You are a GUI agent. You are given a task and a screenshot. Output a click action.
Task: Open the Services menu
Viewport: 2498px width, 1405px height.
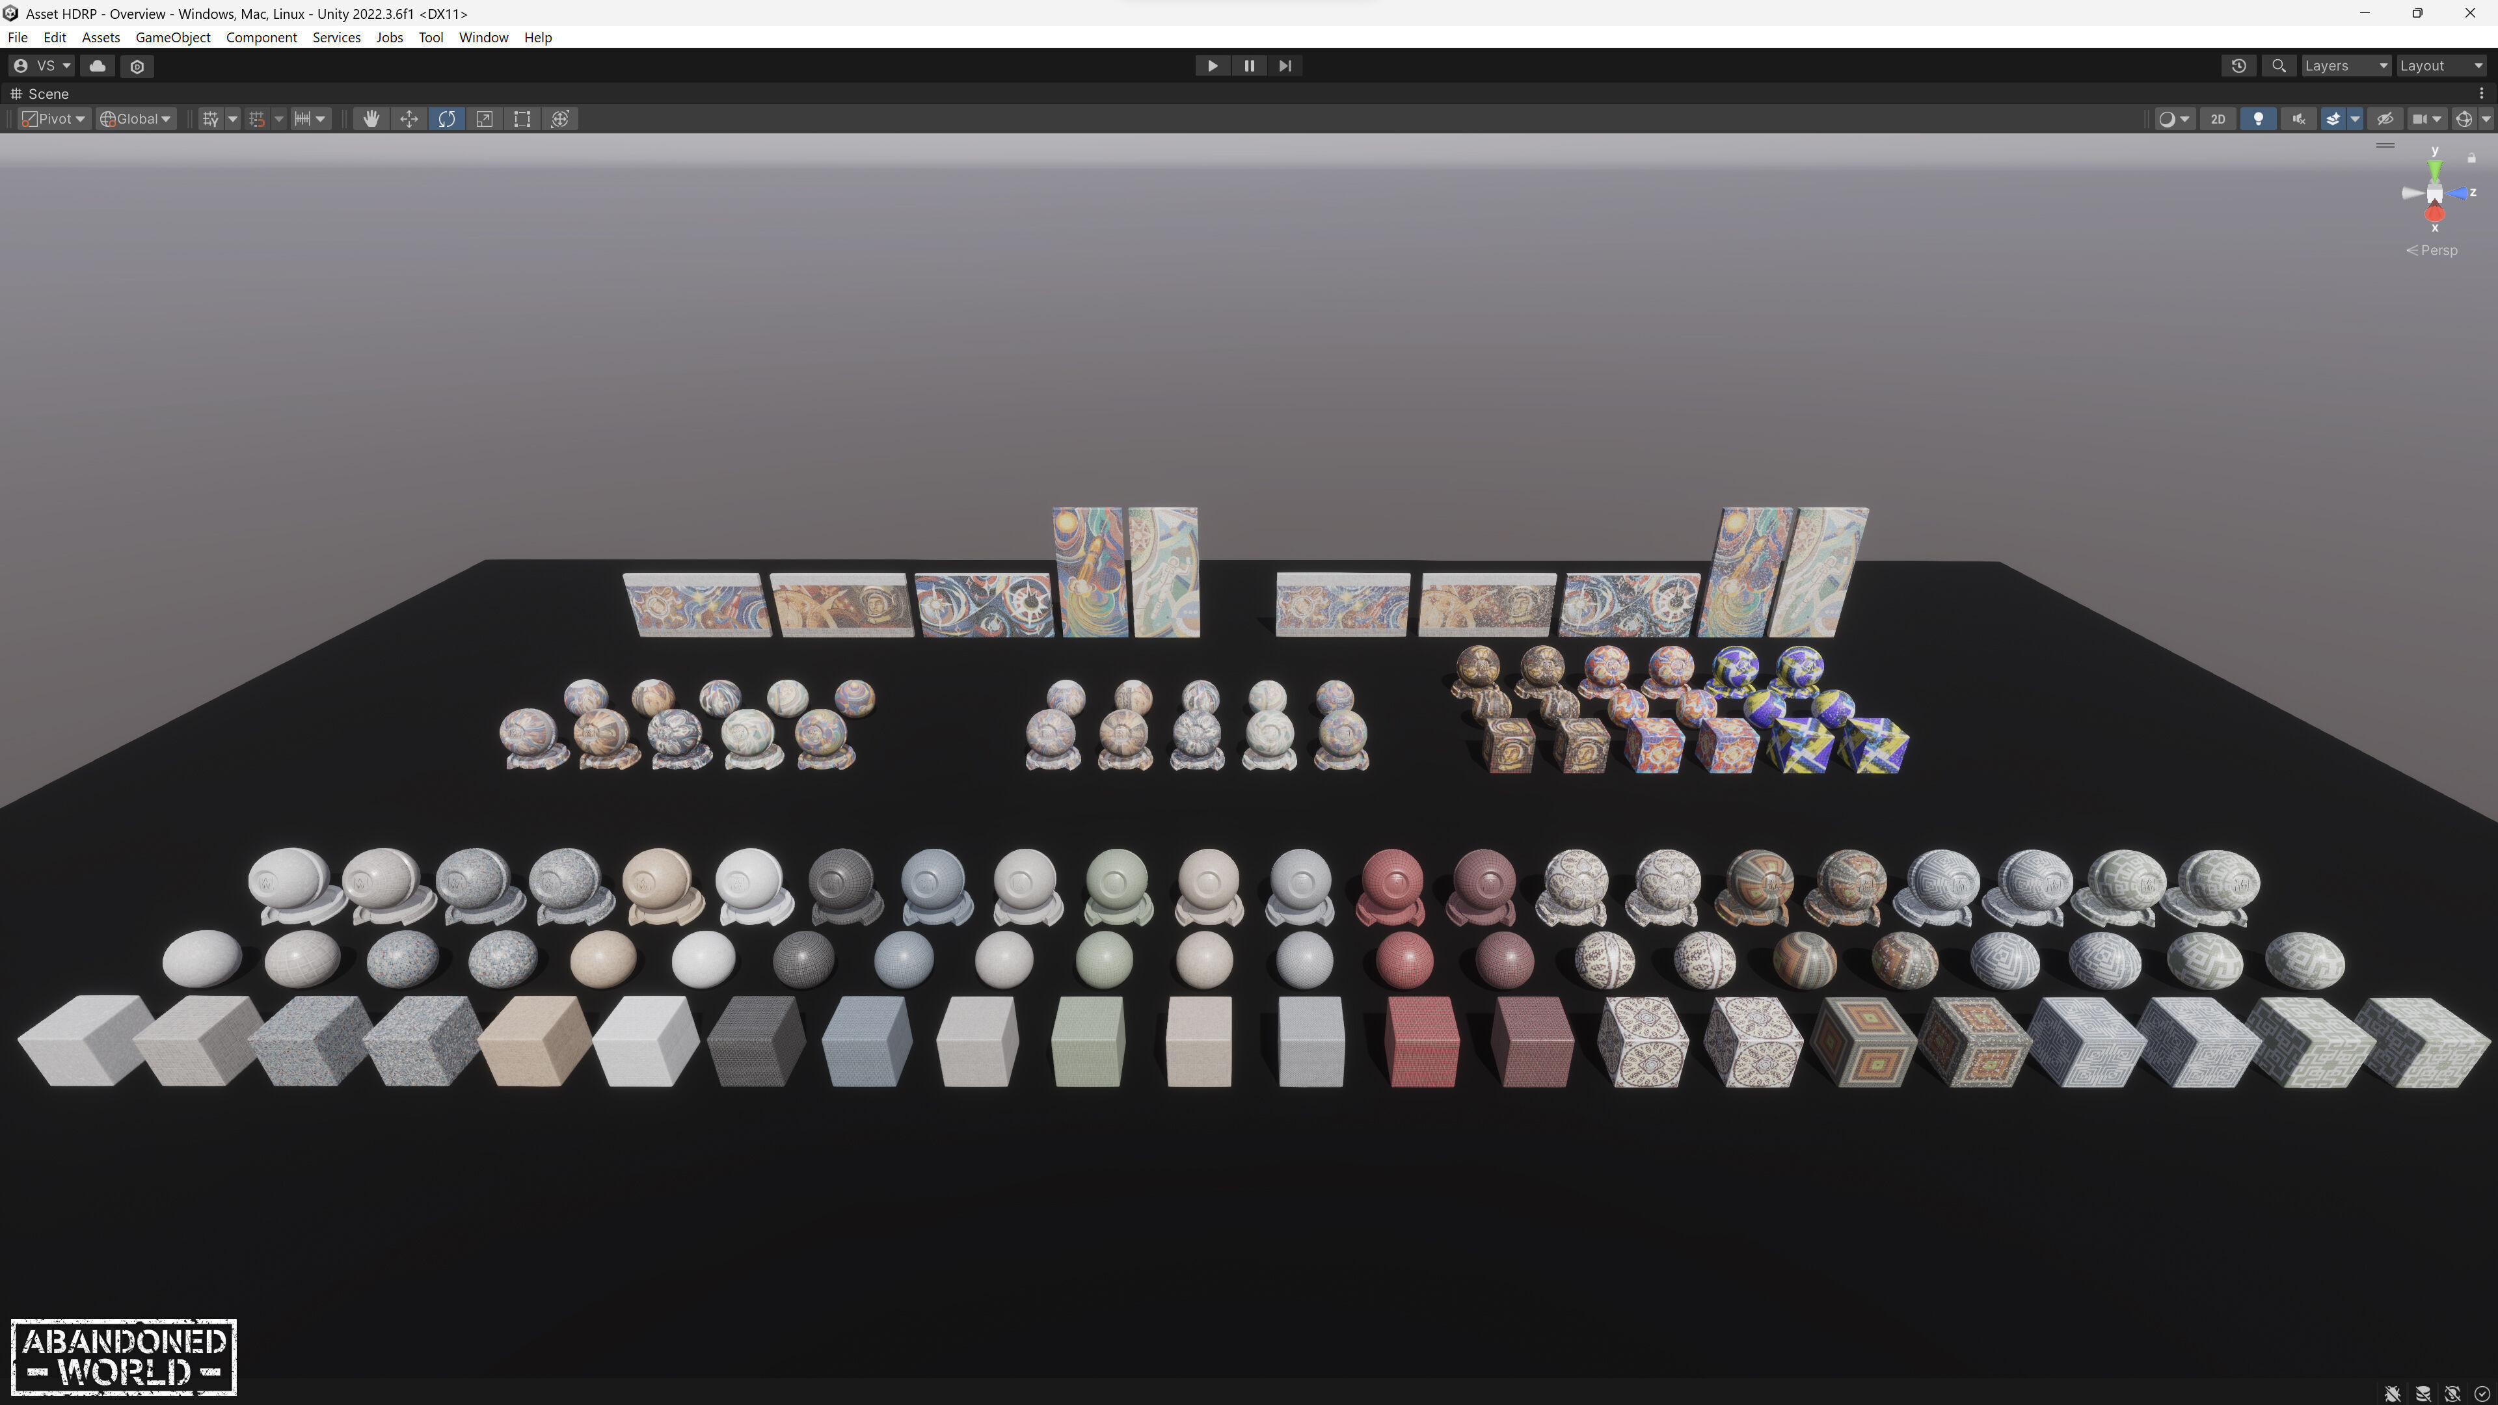pos(336,37)
